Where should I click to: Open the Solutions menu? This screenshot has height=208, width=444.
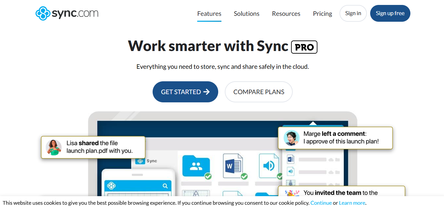(247, 13)
